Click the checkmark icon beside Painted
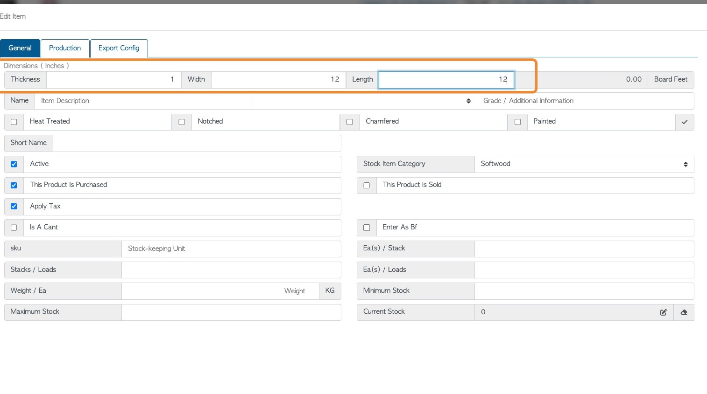Image resolution: width=707 pixels, height=394 pixels. coord(684,122)
